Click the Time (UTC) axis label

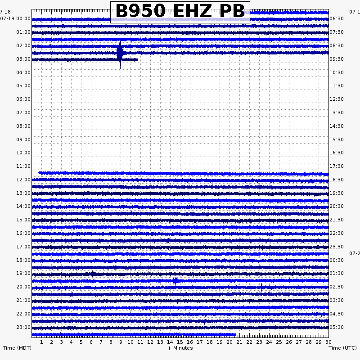(x=342, y=348)
